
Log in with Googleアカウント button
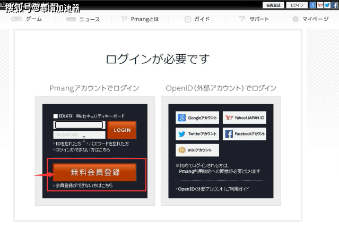197,118
